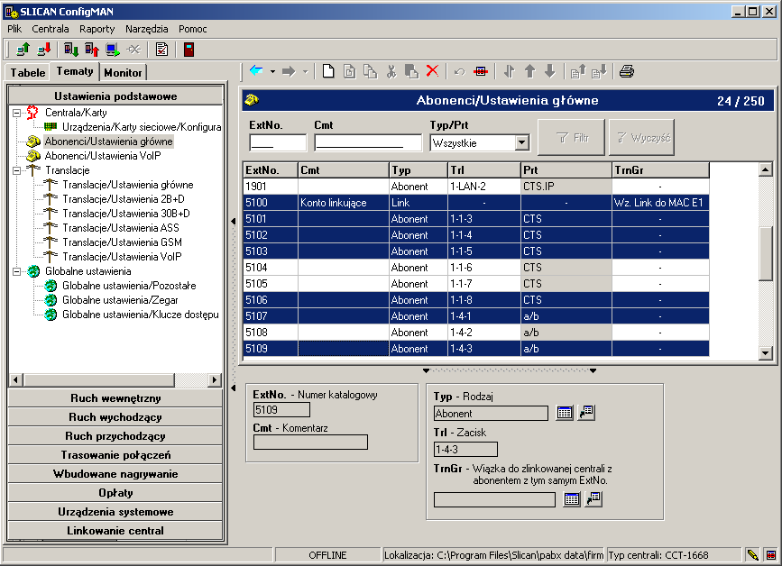Select Globalne ustawienia/Zegar tree item
Viewport: 782px width, 566px height.
click(x=120, y=300)
